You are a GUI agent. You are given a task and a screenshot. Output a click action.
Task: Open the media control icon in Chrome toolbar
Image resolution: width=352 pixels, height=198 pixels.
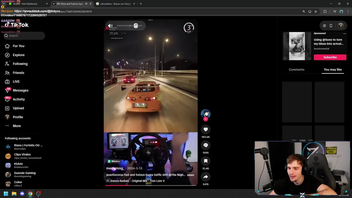(335, 12)
